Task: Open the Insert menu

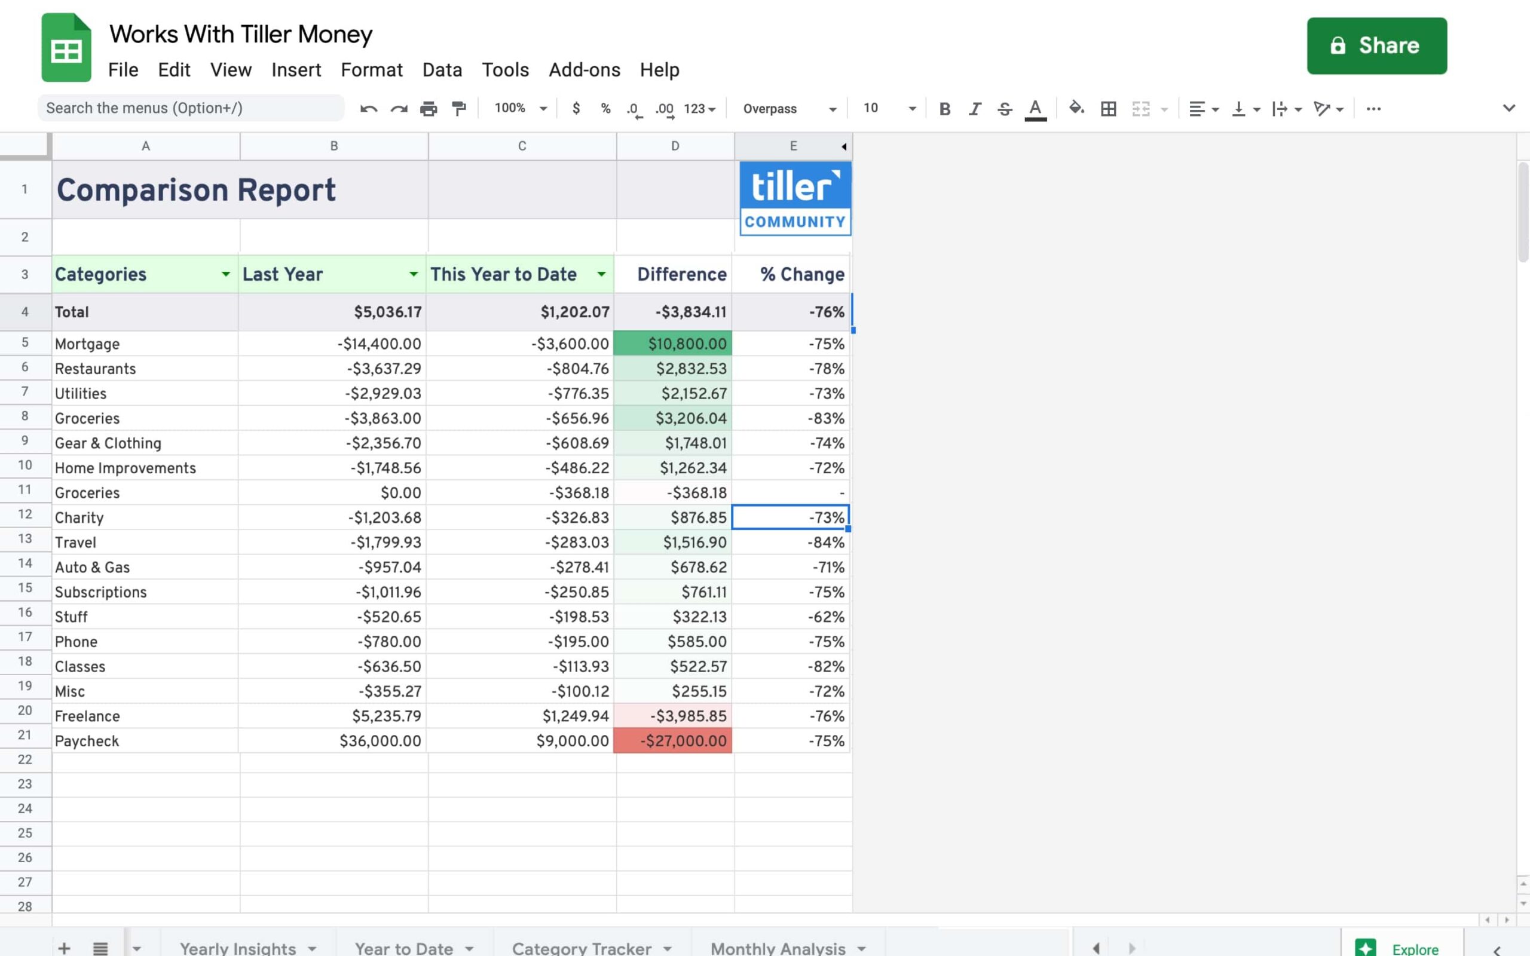Action: click(296, 69)
